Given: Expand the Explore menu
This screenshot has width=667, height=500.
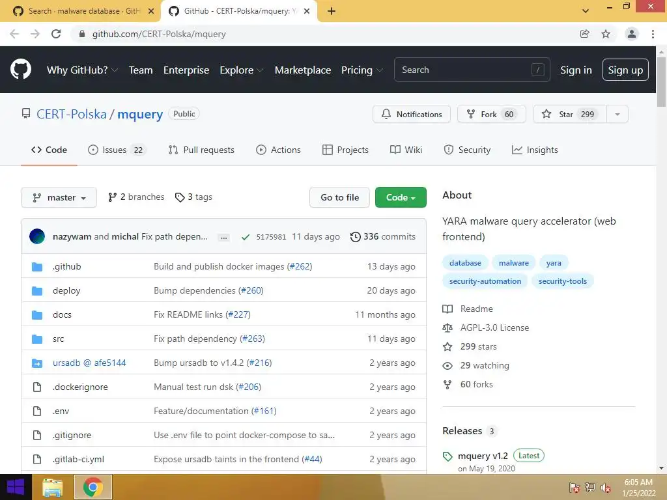Looking at the screenshot, I should [x=241, y=70].
